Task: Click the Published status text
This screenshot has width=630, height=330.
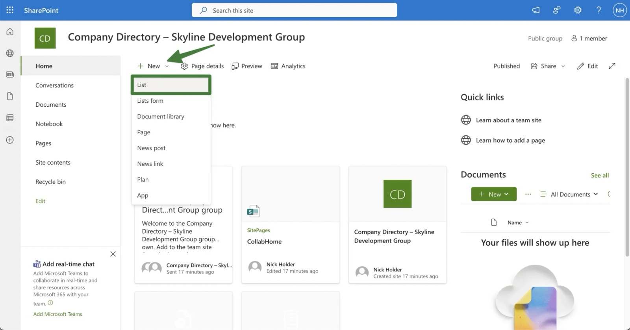Action: pos(506,66)
